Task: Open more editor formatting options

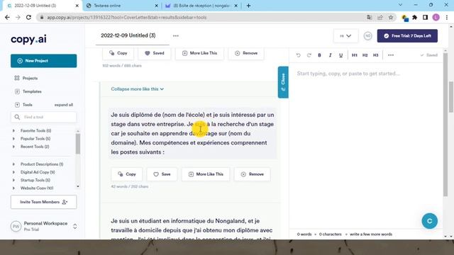Action: (391, 55)
